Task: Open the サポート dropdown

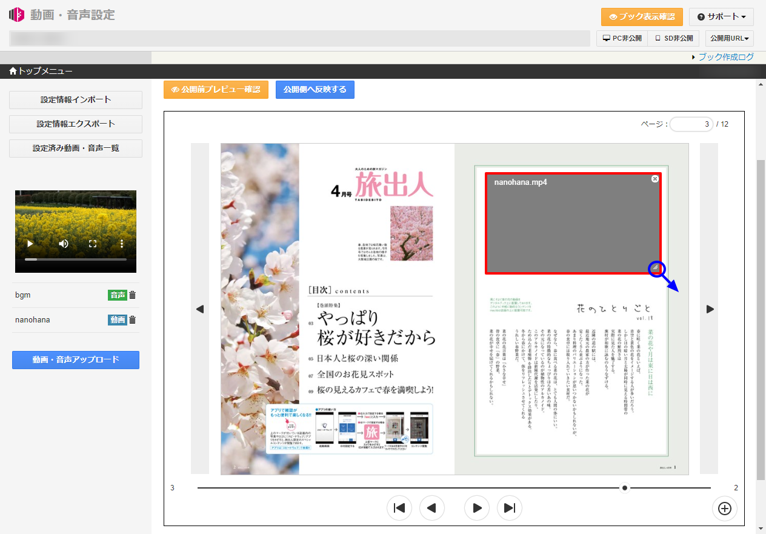Action: point(721,17)
